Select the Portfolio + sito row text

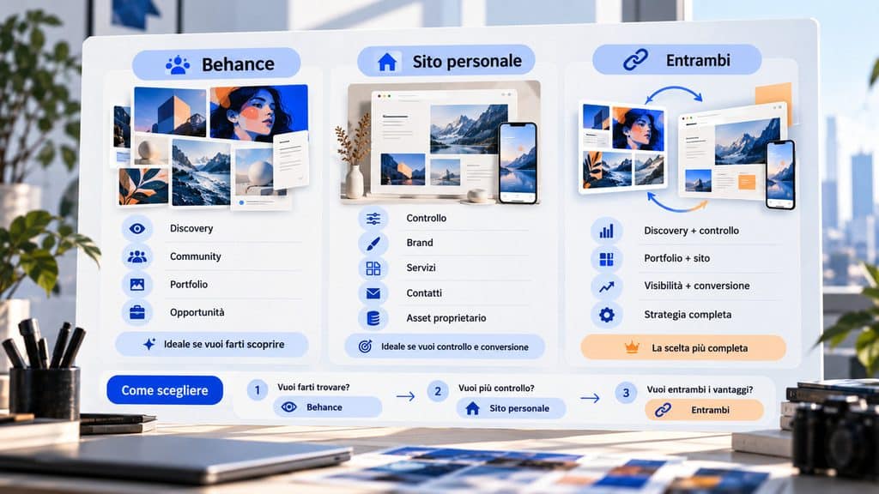(x=676, y=259)
